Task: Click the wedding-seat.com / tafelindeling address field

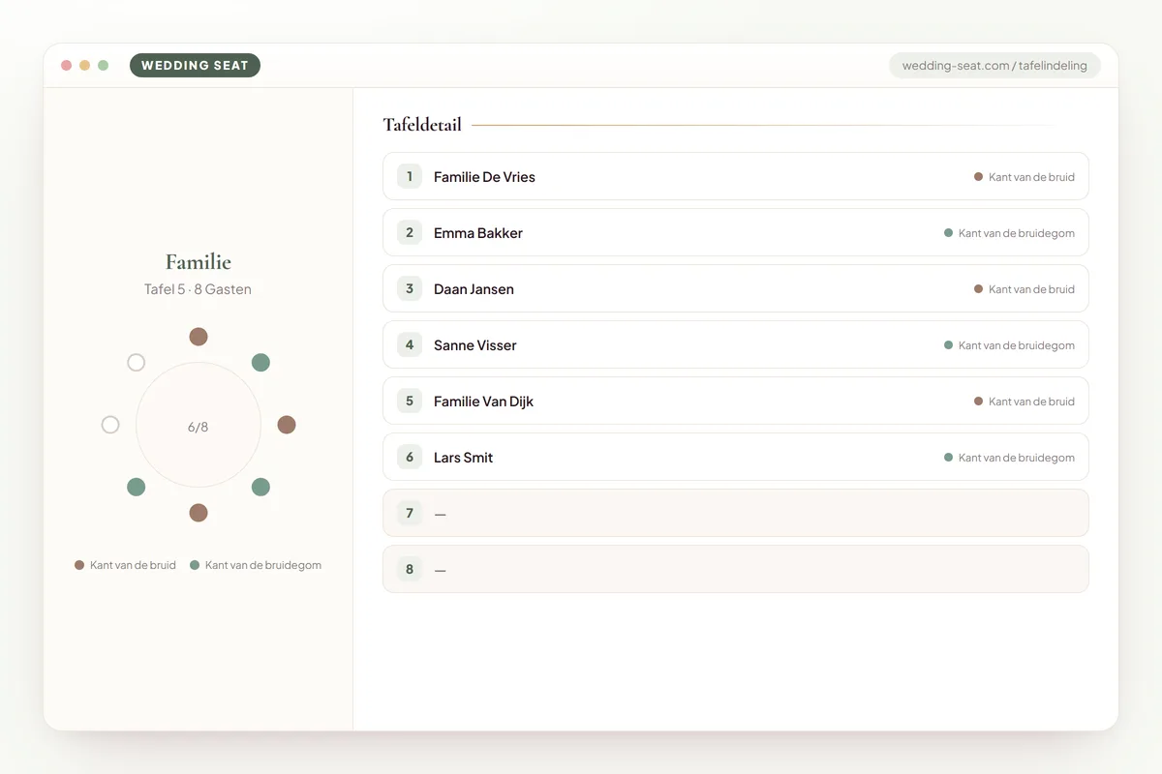Action: coord(994,66)
